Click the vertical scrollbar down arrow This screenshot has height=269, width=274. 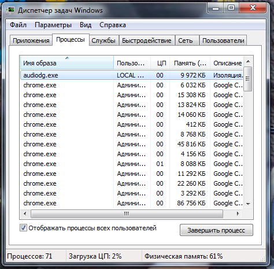click(x=248, y=204)
